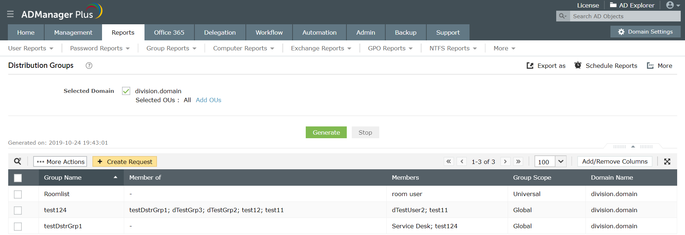Screen dimensions: 685x235
Task: Click the help question mark icon
Action: 89,65
